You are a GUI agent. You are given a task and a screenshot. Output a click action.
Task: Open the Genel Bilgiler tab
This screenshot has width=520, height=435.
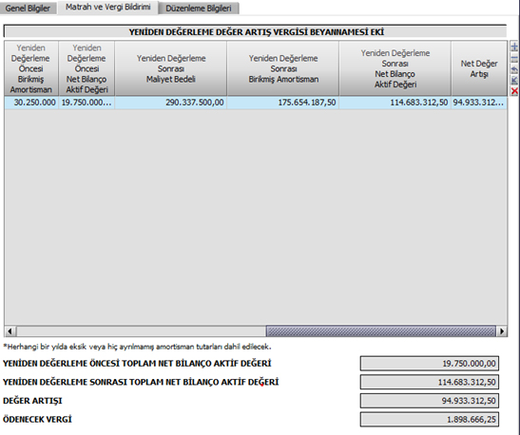coord(28,9)
